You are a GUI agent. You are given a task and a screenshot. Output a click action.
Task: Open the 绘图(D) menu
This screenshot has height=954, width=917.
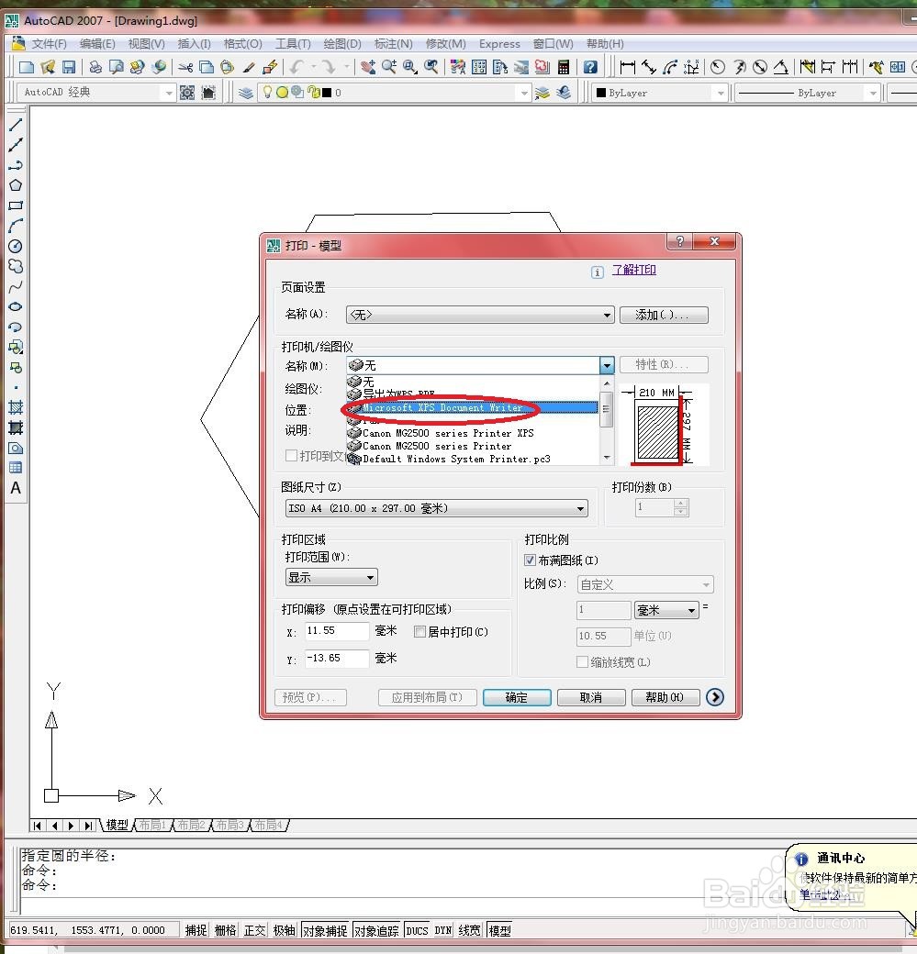(342, 44)
